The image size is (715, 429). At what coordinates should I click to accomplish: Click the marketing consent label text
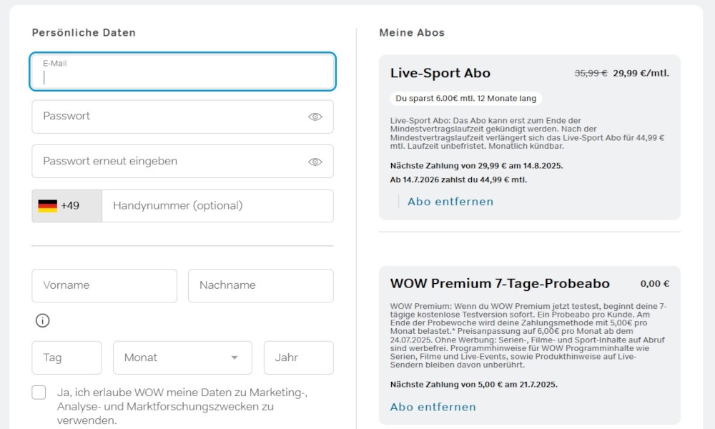182,406
